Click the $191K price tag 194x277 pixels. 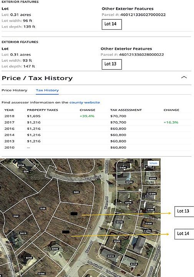111,256
